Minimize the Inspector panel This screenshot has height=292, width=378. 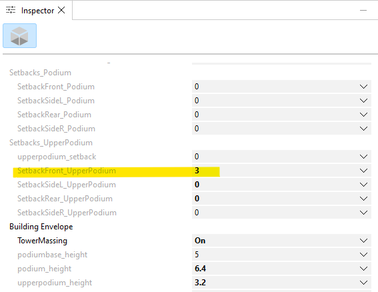[363, 11]
